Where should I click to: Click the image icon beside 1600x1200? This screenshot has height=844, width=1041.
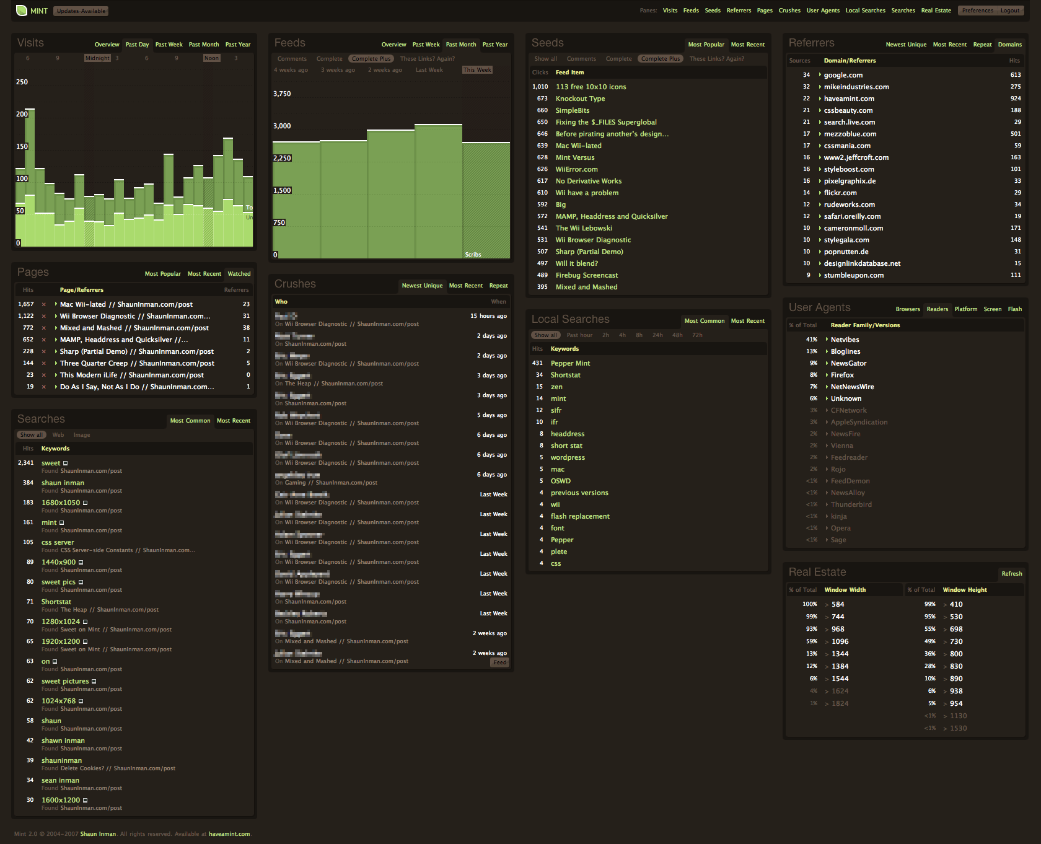click(85, 801)
